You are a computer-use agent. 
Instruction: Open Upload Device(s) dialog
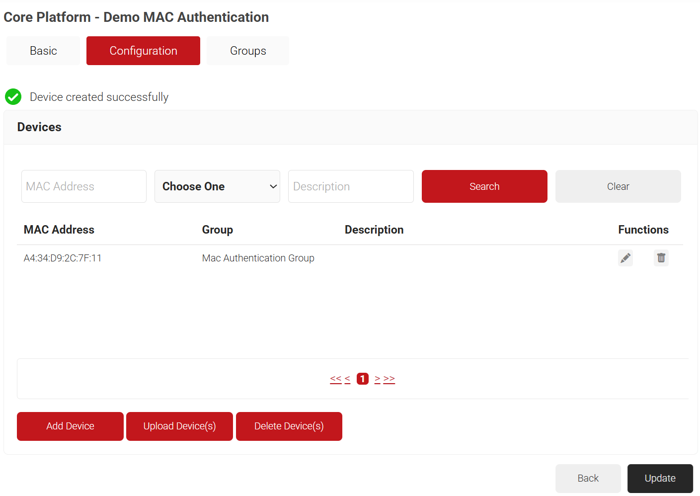(179, 426)
